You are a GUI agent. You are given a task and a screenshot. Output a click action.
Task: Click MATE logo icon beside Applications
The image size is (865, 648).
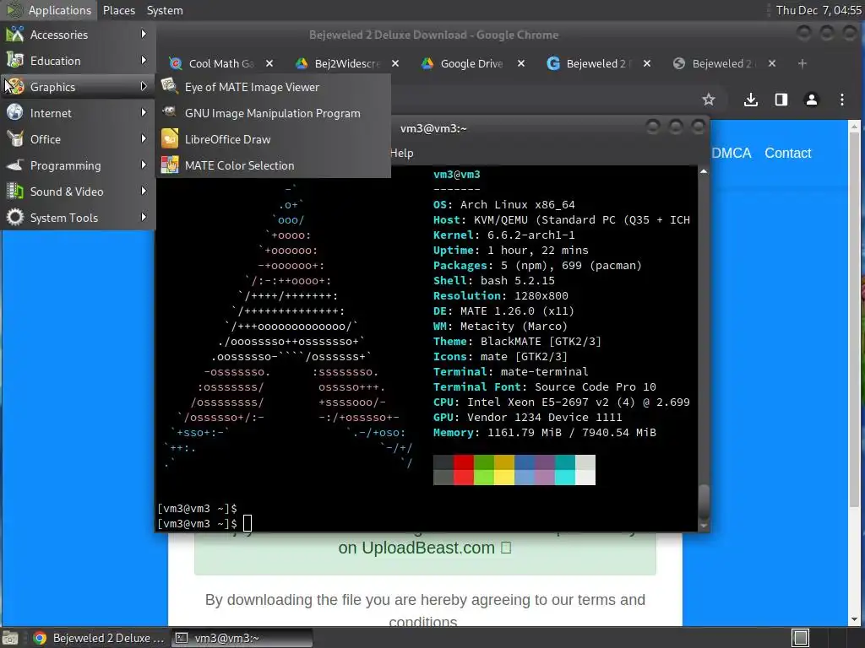(14, 10)
